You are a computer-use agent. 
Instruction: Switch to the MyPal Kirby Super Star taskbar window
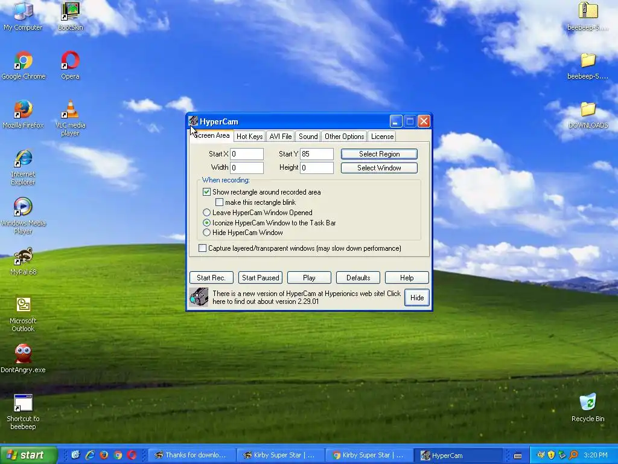tap(280, 455)
